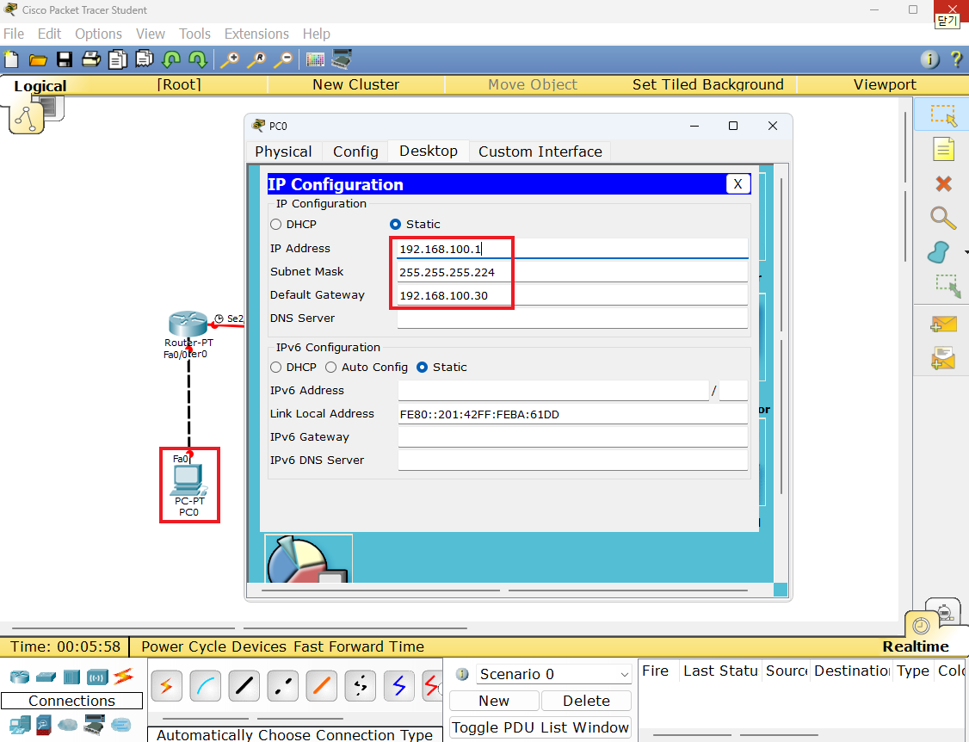969x742 pixels.
Task: Expand the Draw Polygon tool options arrow
Action: [966, 252]
